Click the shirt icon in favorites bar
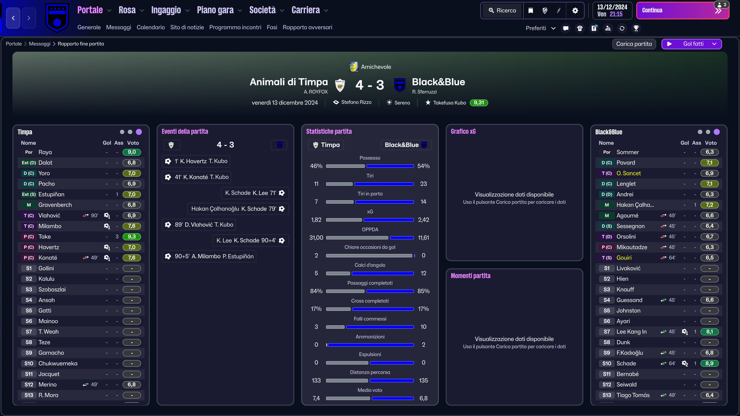 tap(580, 28)
